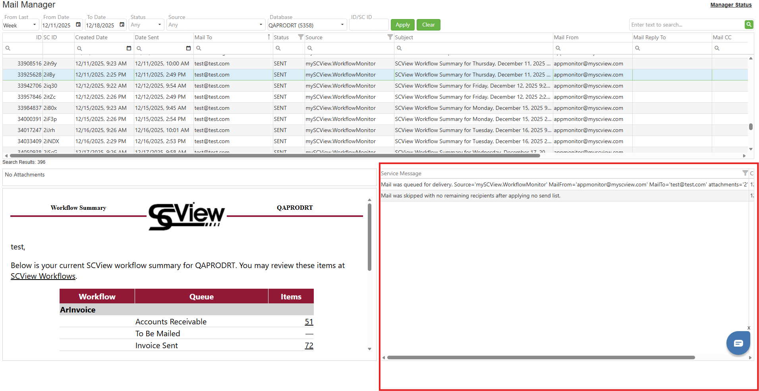Open Invoice Sent 72 items link

click(309, 345)
